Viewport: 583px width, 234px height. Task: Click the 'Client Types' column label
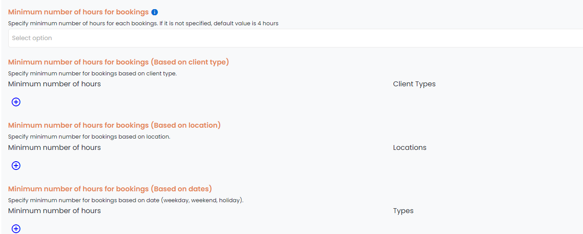[414, 84]
